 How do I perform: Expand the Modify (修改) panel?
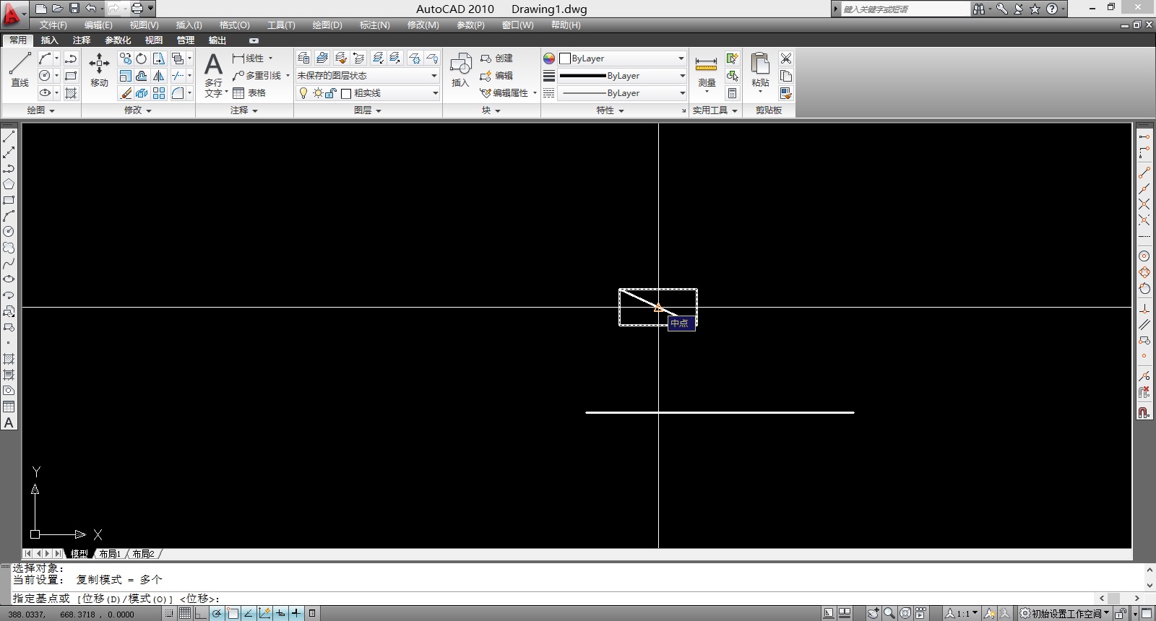(x=138, y=110)
